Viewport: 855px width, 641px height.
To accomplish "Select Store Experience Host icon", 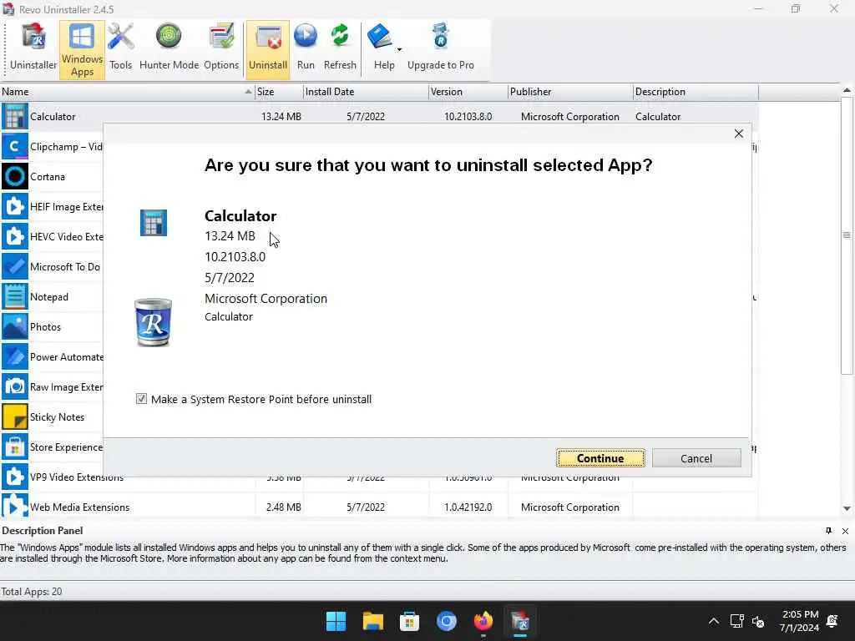I will click(x=15, y=447).
